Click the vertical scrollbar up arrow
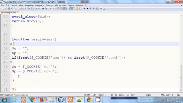The height and width of the screenshot is (103, 183). pyautogui.click(x=181, y=15)
